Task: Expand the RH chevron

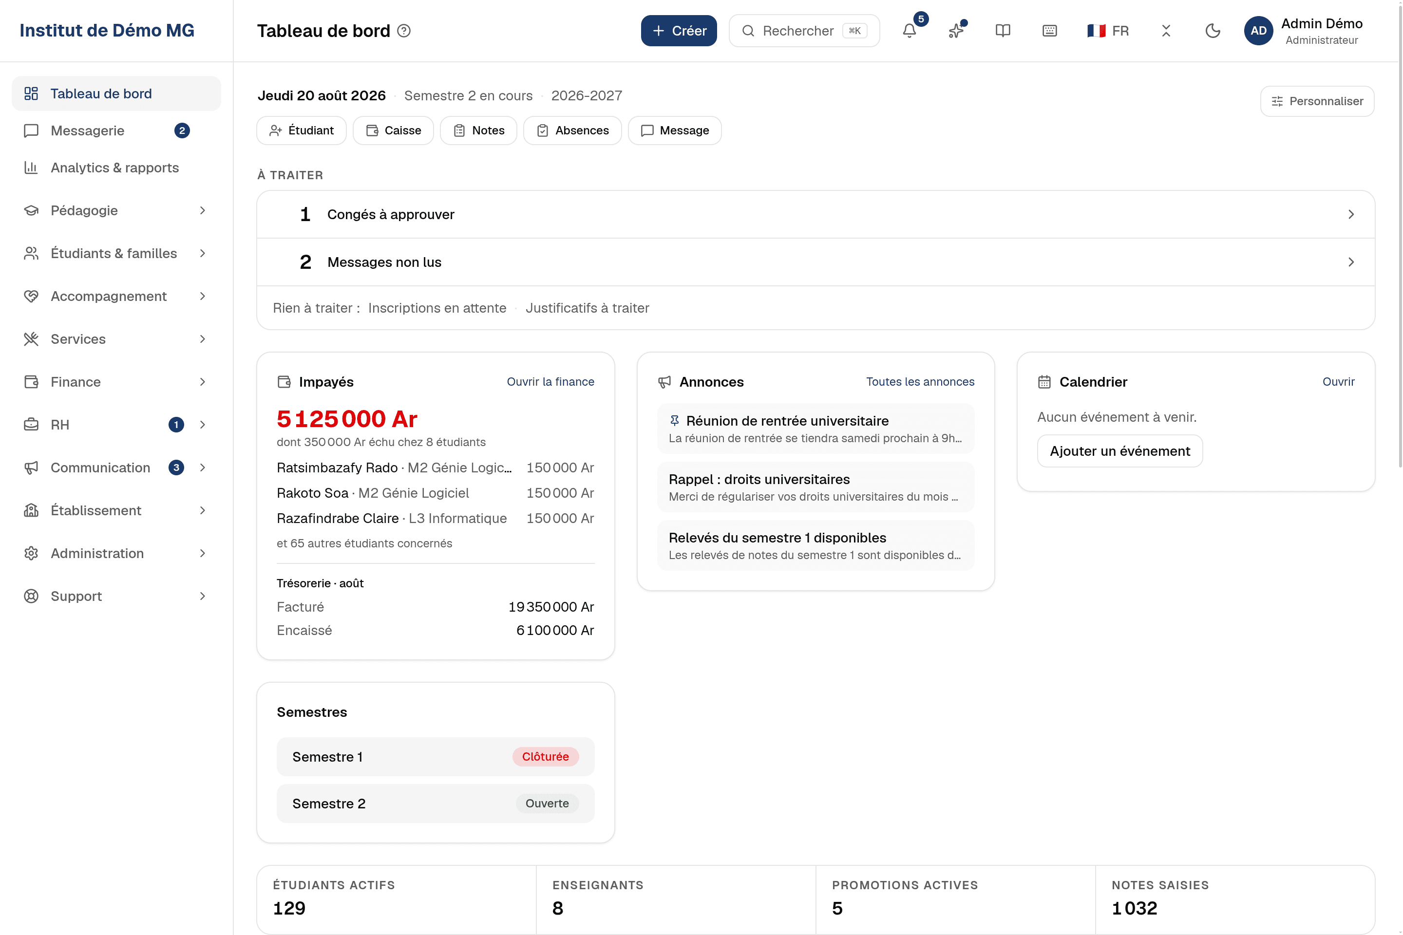Action: pos(203,425)
